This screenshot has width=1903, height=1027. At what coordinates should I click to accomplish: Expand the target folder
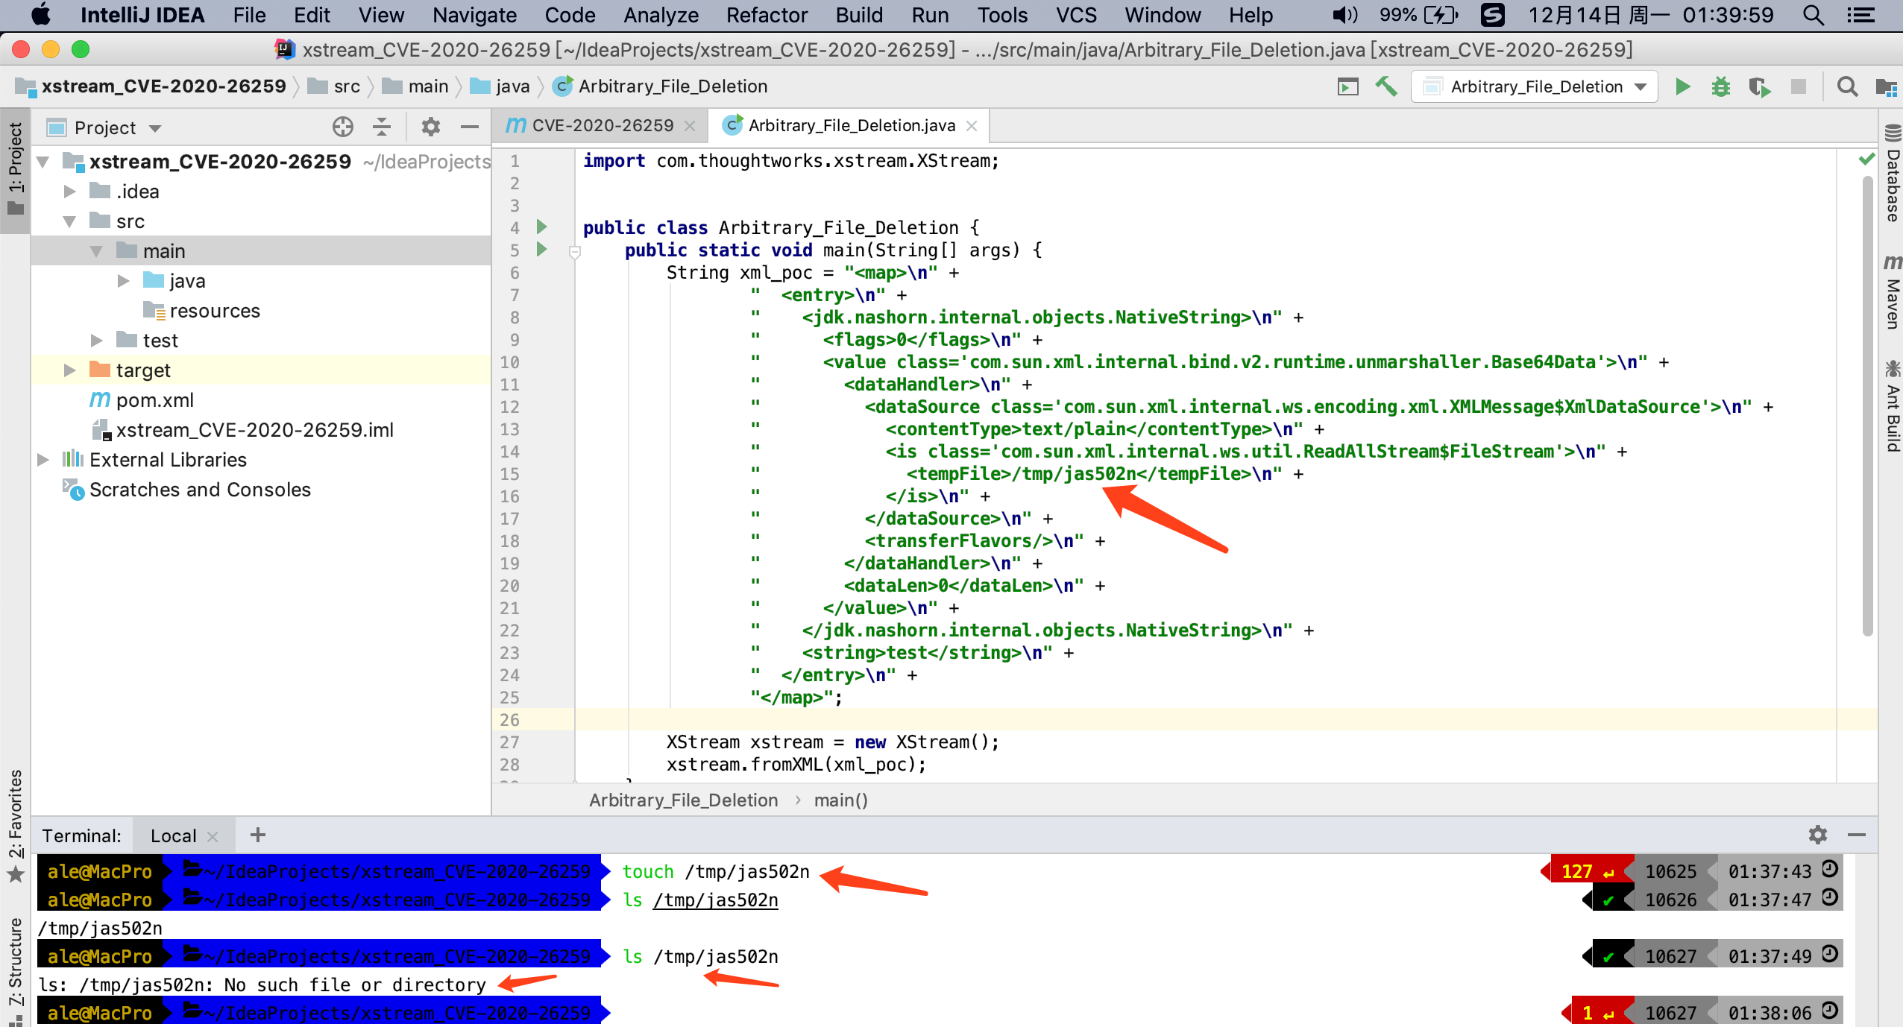pyautogui.click(x=70, y=370)
